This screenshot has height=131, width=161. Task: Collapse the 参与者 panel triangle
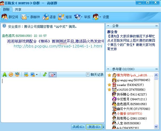108,69
